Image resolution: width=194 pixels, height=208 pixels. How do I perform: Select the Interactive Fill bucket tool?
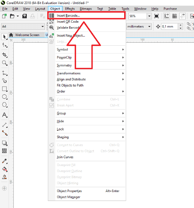click(4, 169)
